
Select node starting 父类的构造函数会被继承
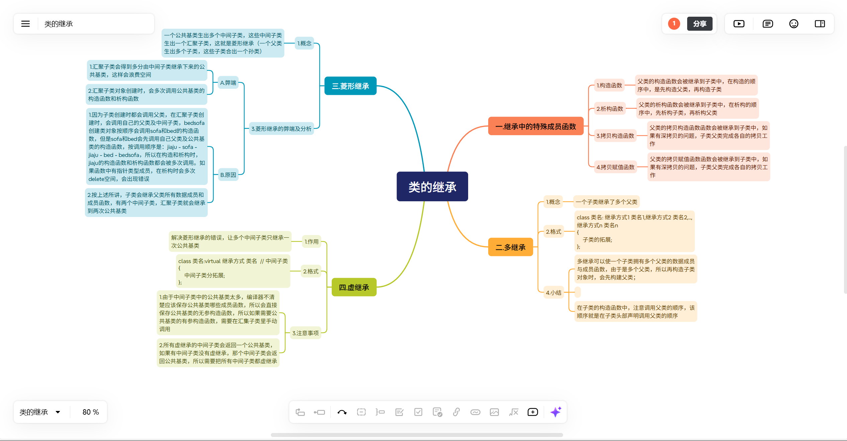pos(696,85)
